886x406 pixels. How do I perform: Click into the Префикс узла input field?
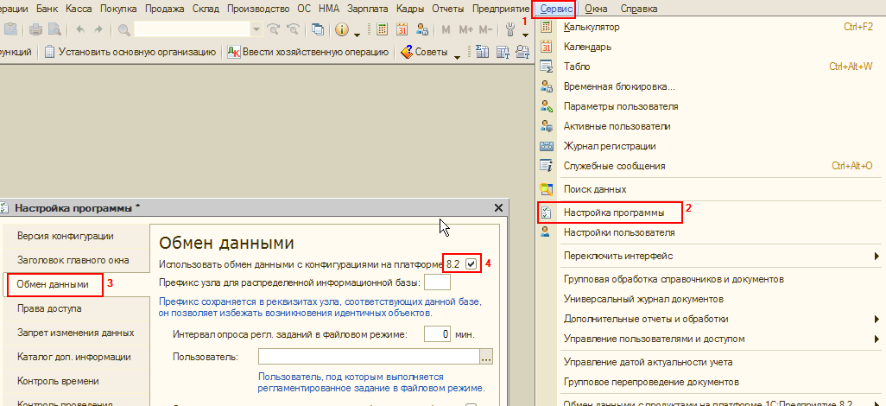click(437, 282)
